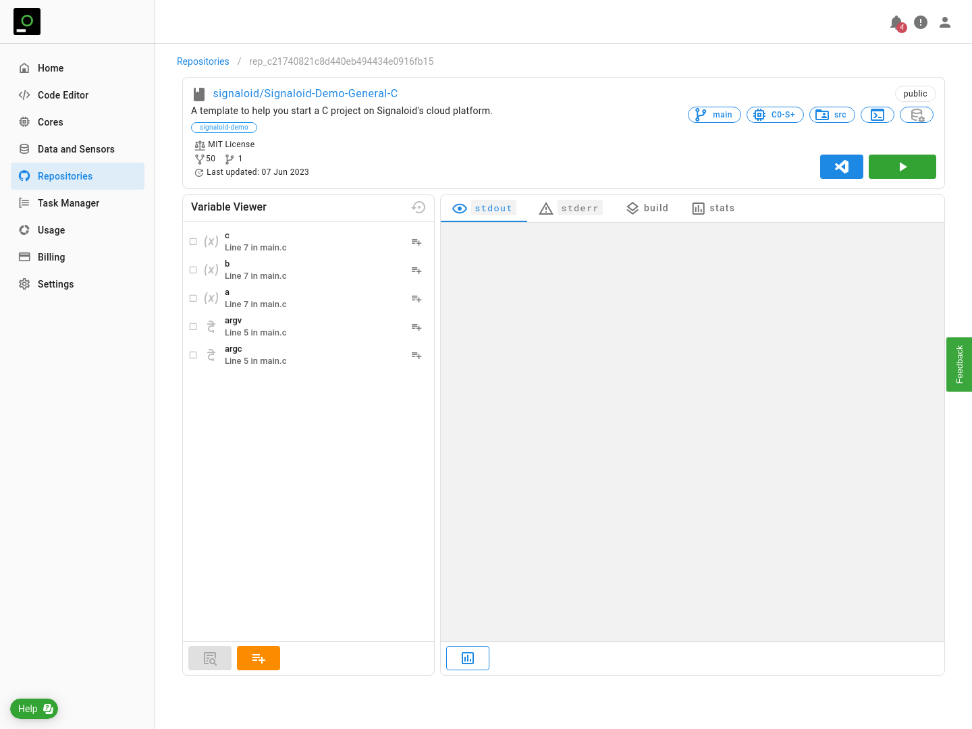Open the main branch selector
Screen dimensions: 972x729
[x=714, y=115]
